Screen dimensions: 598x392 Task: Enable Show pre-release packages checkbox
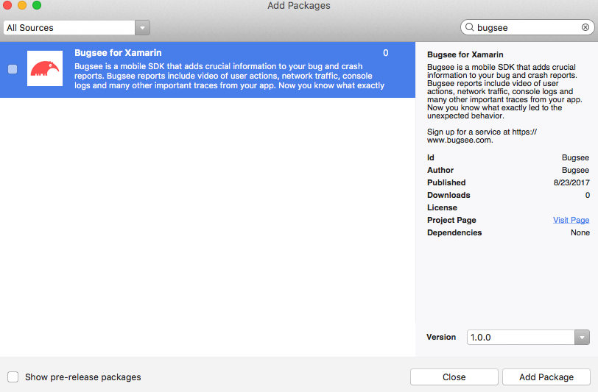coord(13,377)
